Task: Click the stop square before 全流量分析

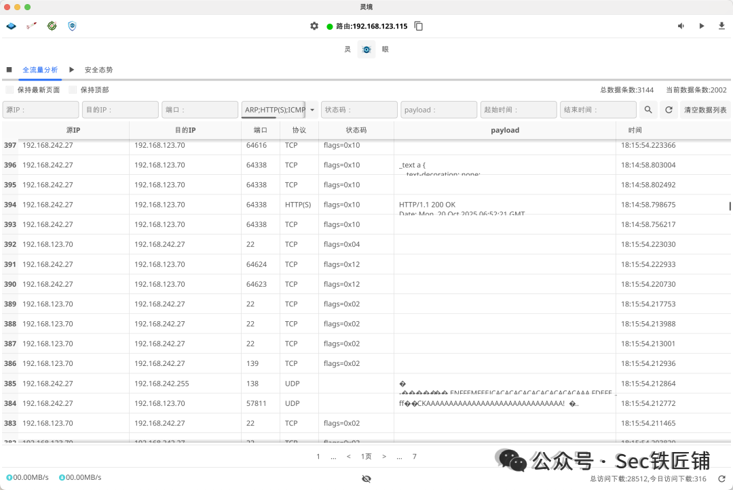Action: coord(9,70)
